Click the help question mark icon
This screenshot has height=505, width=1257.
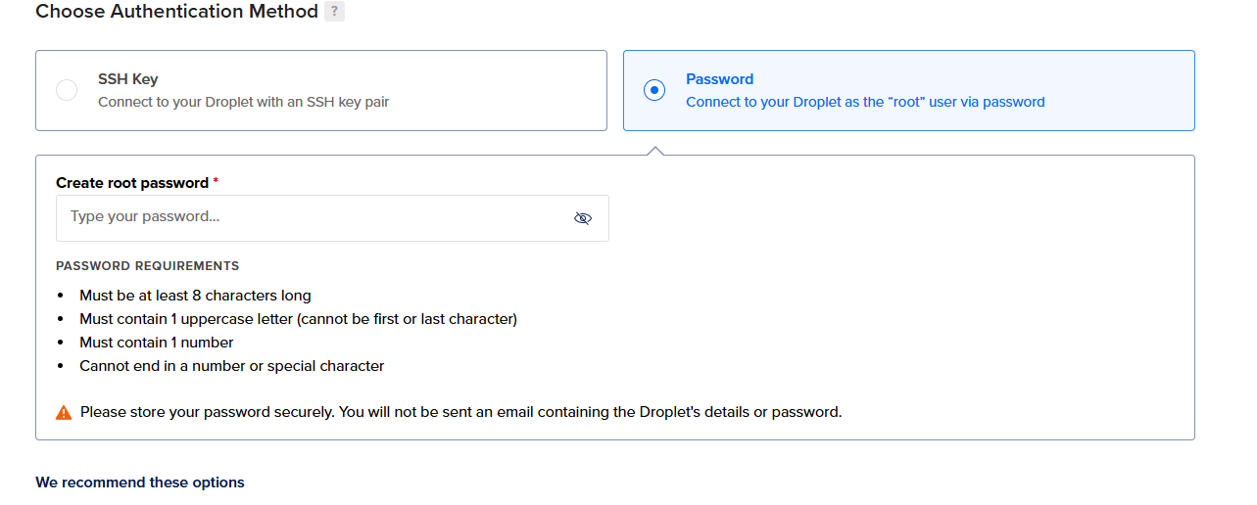tap(334, 12)
